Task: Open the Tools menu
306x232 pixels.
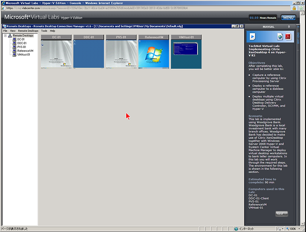Action: click(44, 31)
